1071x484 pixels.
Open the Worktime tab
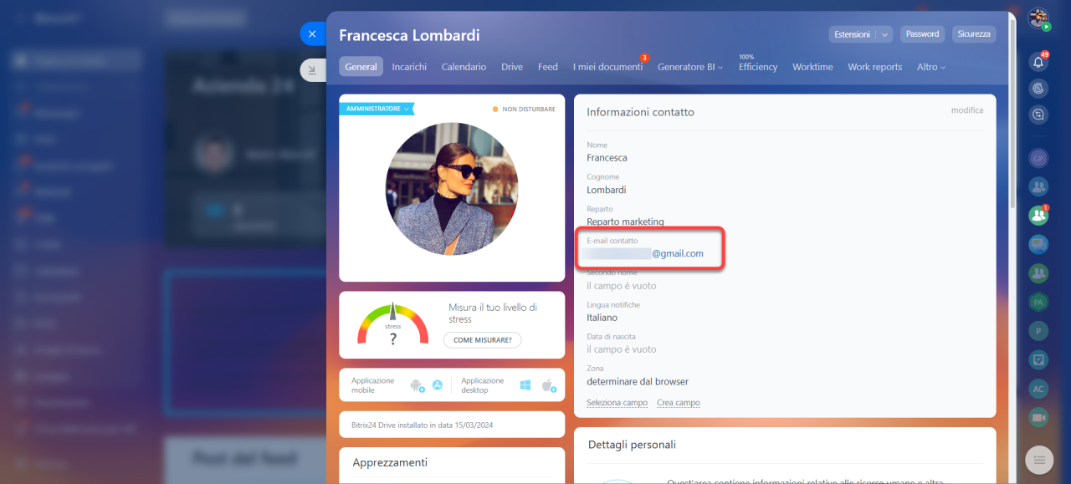point(812,67)
